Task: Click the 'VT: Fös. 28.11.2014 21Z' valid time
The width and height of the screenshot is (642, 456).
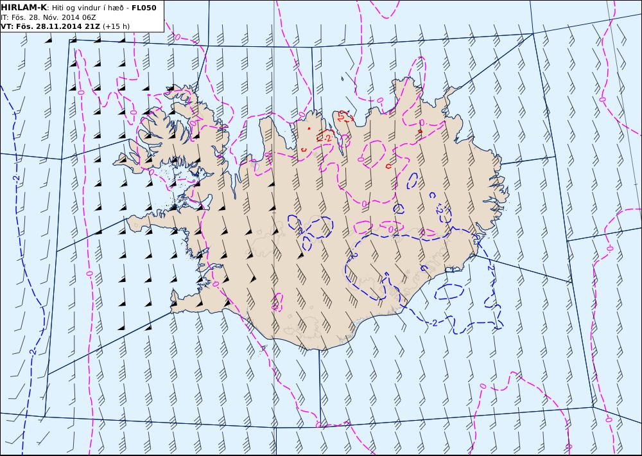Action: (50, 26)
